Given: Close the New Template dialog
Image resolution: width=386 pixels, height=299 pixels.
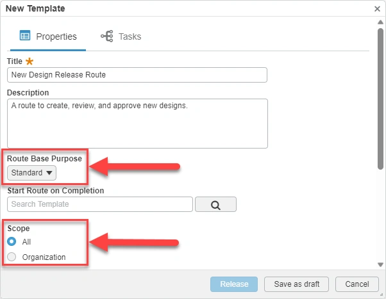Looking at the screenshot, I should click(x=378, y=9).
